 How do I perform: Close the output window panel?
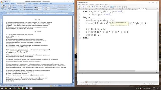tap(158, 73)
